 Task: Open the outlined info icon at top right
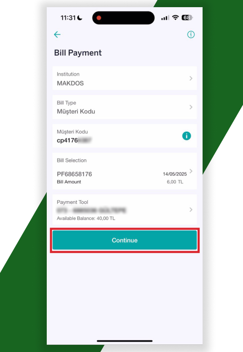pyautogui.click(x=191, y=35)
